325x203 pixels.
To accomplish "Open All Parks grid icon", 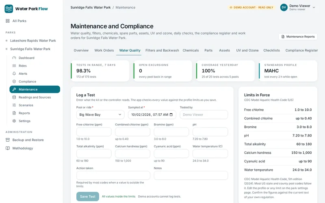I will tap(8, 21).
